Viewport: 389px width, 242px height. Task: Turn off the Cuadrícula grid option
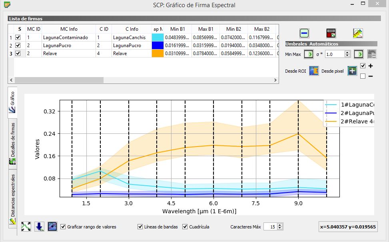click(x=185, y=227)
